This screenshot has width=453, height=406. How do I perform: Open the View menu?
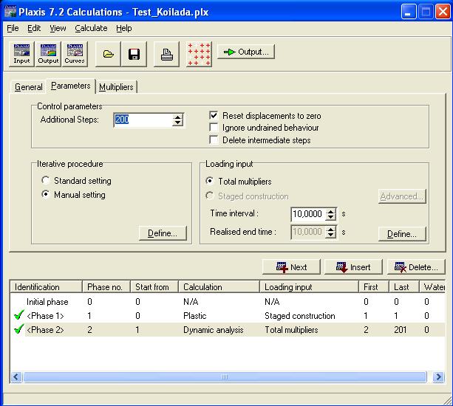click(x=58, y=28)
